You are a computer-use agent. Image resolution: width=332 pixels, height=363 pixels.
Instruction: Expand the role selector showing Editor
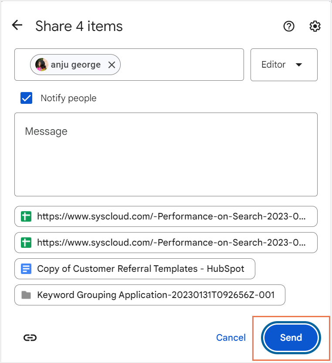click(284, 65)
